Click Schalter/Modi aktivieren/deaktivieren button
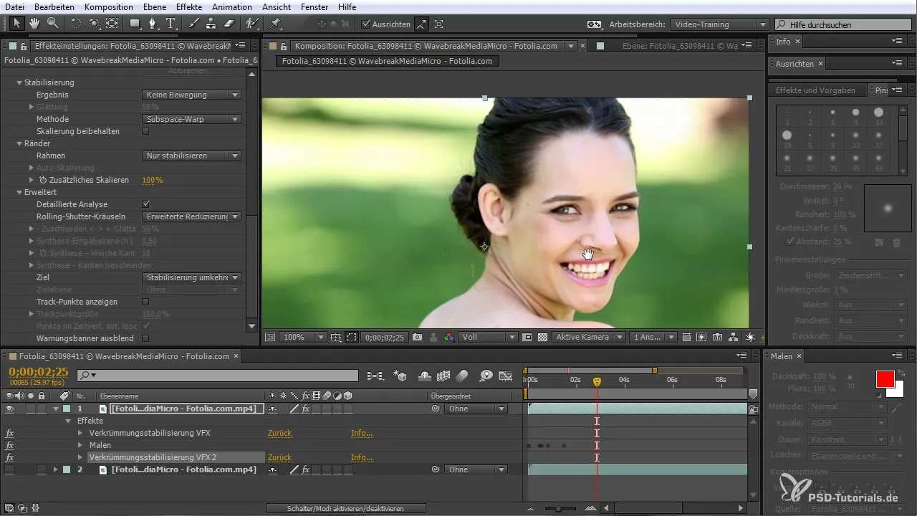The width and height of the screenshot is (917, 516). click(x=346, y=508)
